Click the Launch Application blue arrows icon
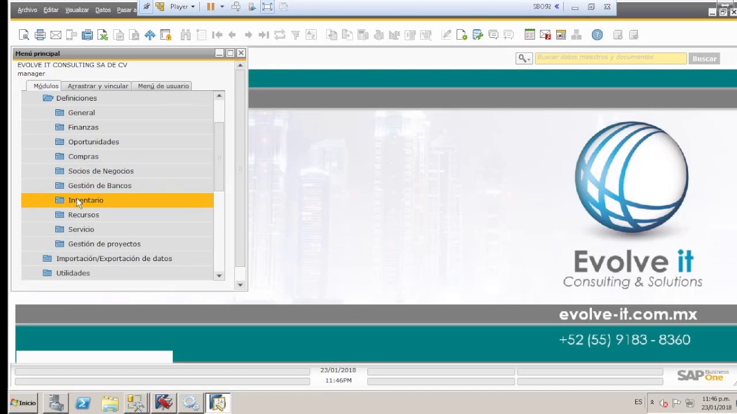 pos(150,35)
